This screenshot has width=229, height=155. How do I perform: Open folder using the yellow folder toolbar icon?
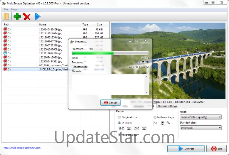pyautogui.click(x=6, y=16)
